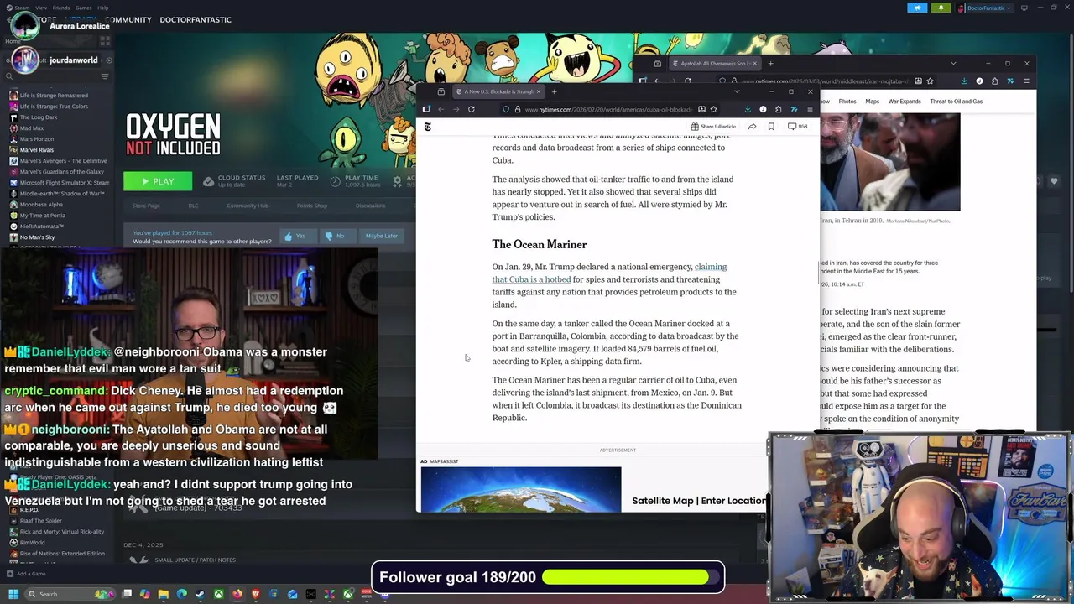Image resolution: width=1074 pixels, height=604 pixels.
Task: Open the Discussions game link
Action: (x=370, y=206)
